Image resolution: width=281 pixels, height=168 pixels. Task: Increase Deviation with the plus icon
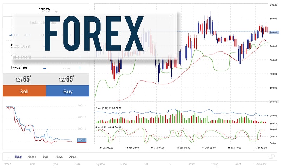tap(80, 68)
